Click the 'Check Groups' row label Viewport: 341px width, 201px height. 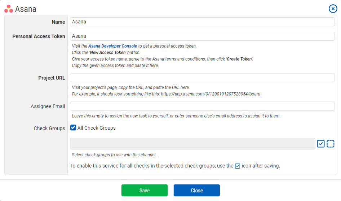[x=49, y=128]
